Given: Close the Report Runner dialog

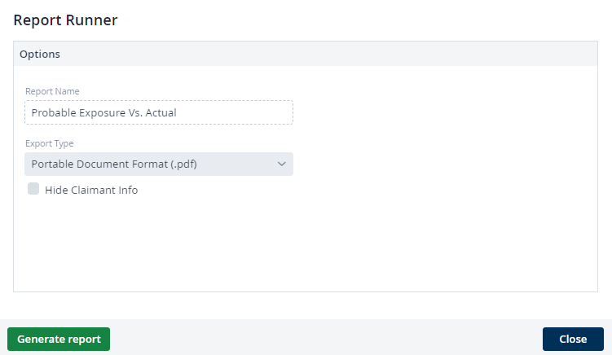Looking at the screenshot, I should point(573,339).
